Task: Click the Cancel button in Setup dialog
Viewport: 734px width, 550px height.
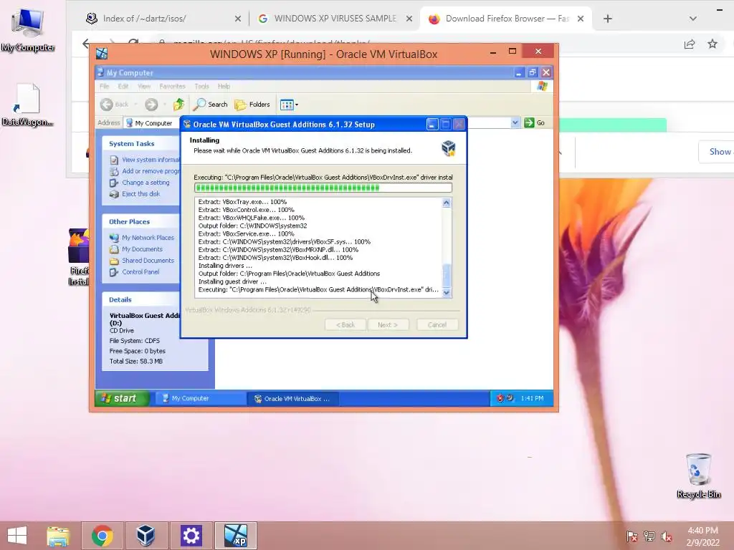Action: 437,324
